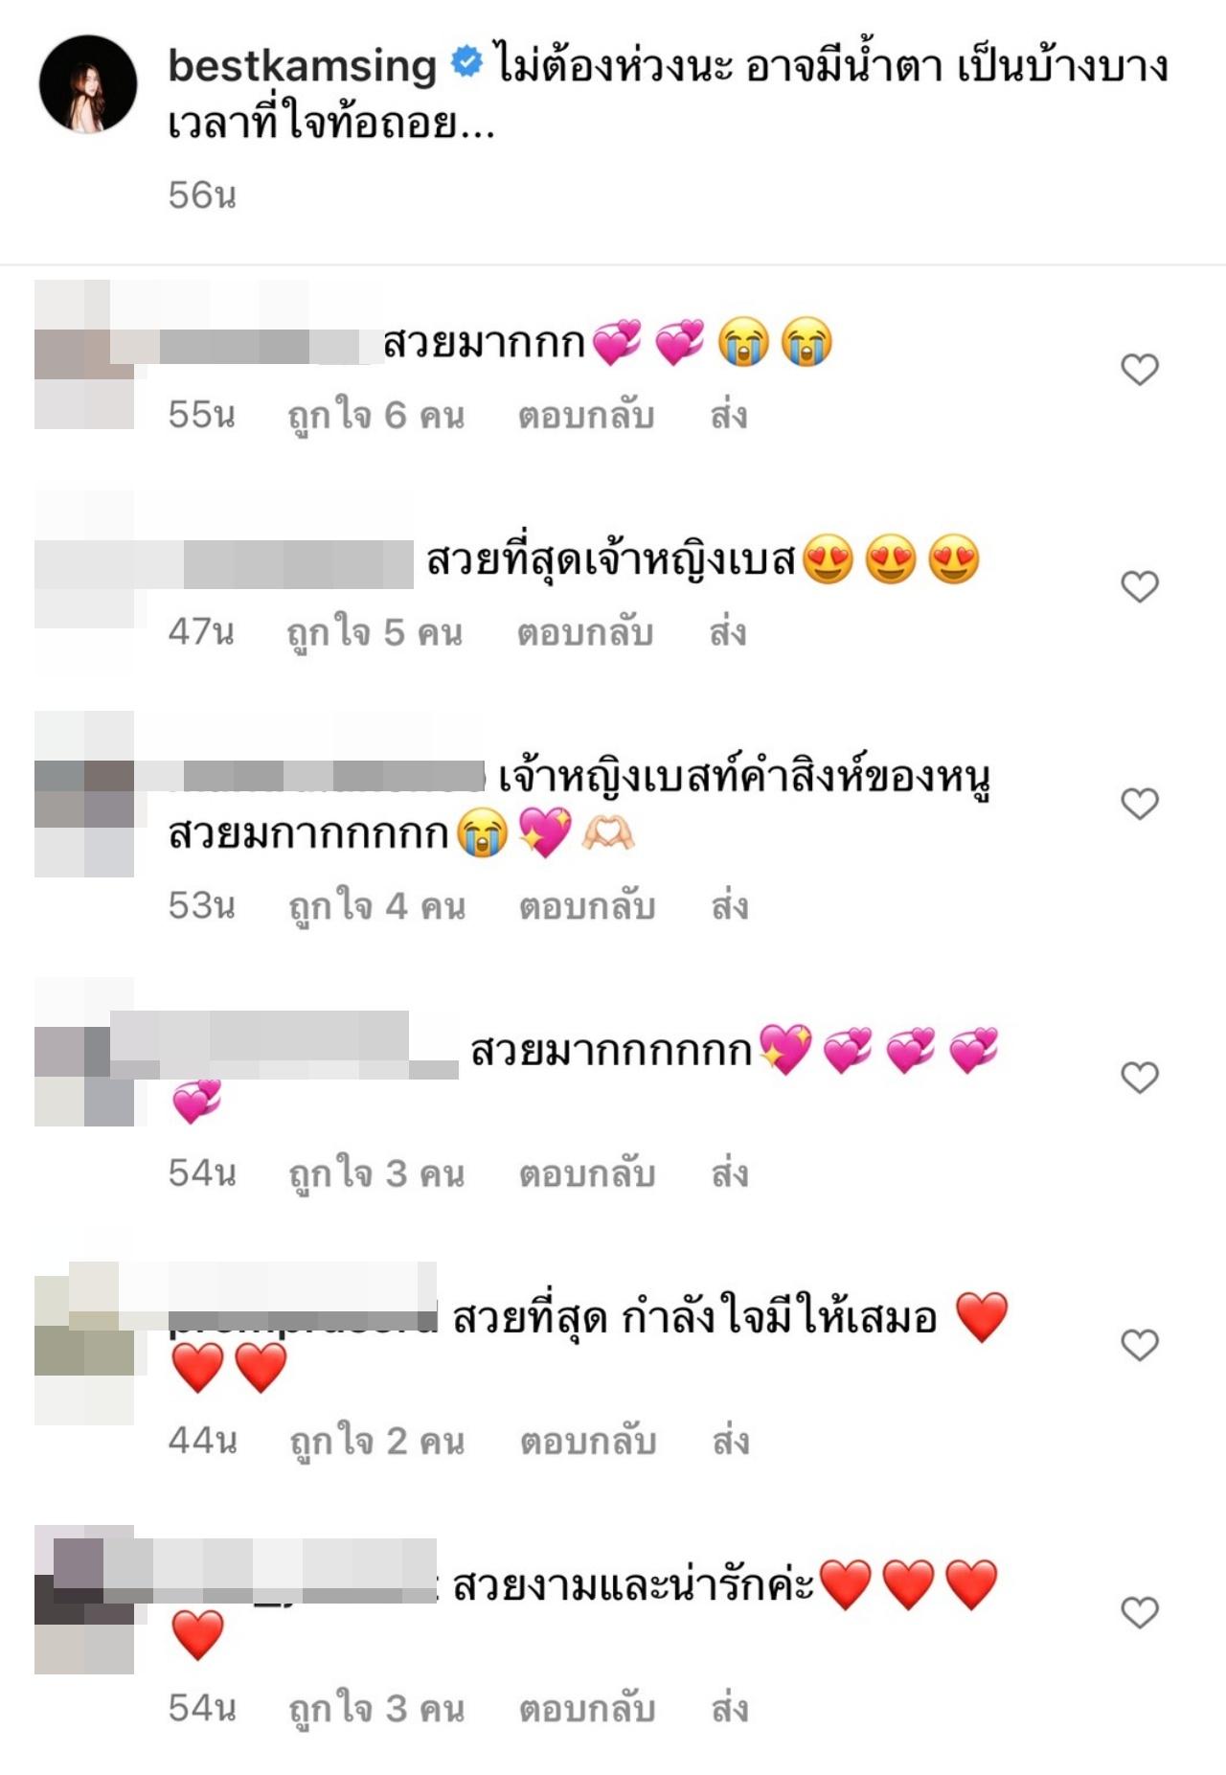Tap heart on 'เจ้าหญิงเบสท์คำสิงห์ของหนู' comment

coord(1140,804)
